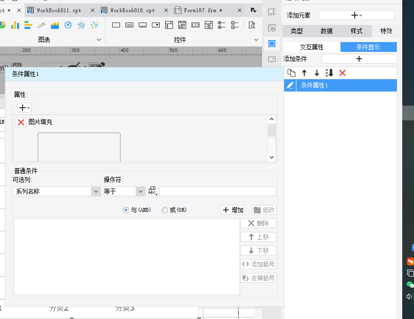
Task: Select the 与(AND) radio option
Action: 126,210
